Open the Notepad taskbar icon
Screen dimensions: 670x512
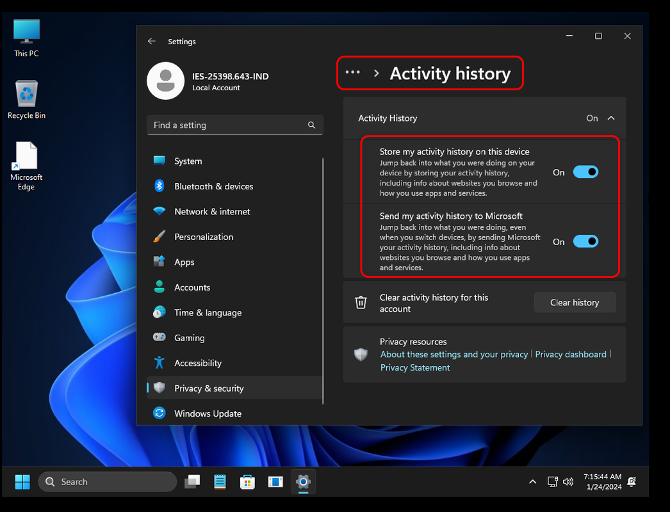point(220,482)
